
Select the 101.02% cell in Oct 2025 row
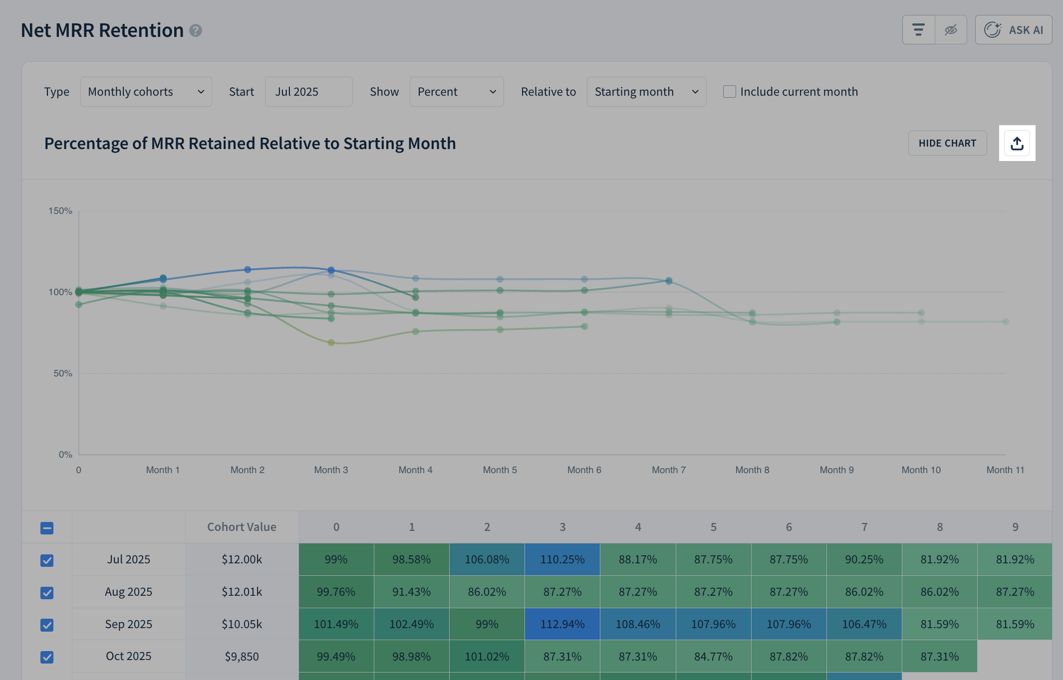[x=487, y=656]
